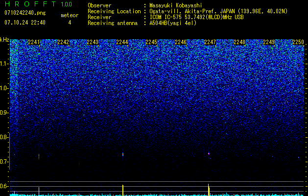Click the 0.7 frequency axis label
308x196 pixels.
(x=4, y=162)
